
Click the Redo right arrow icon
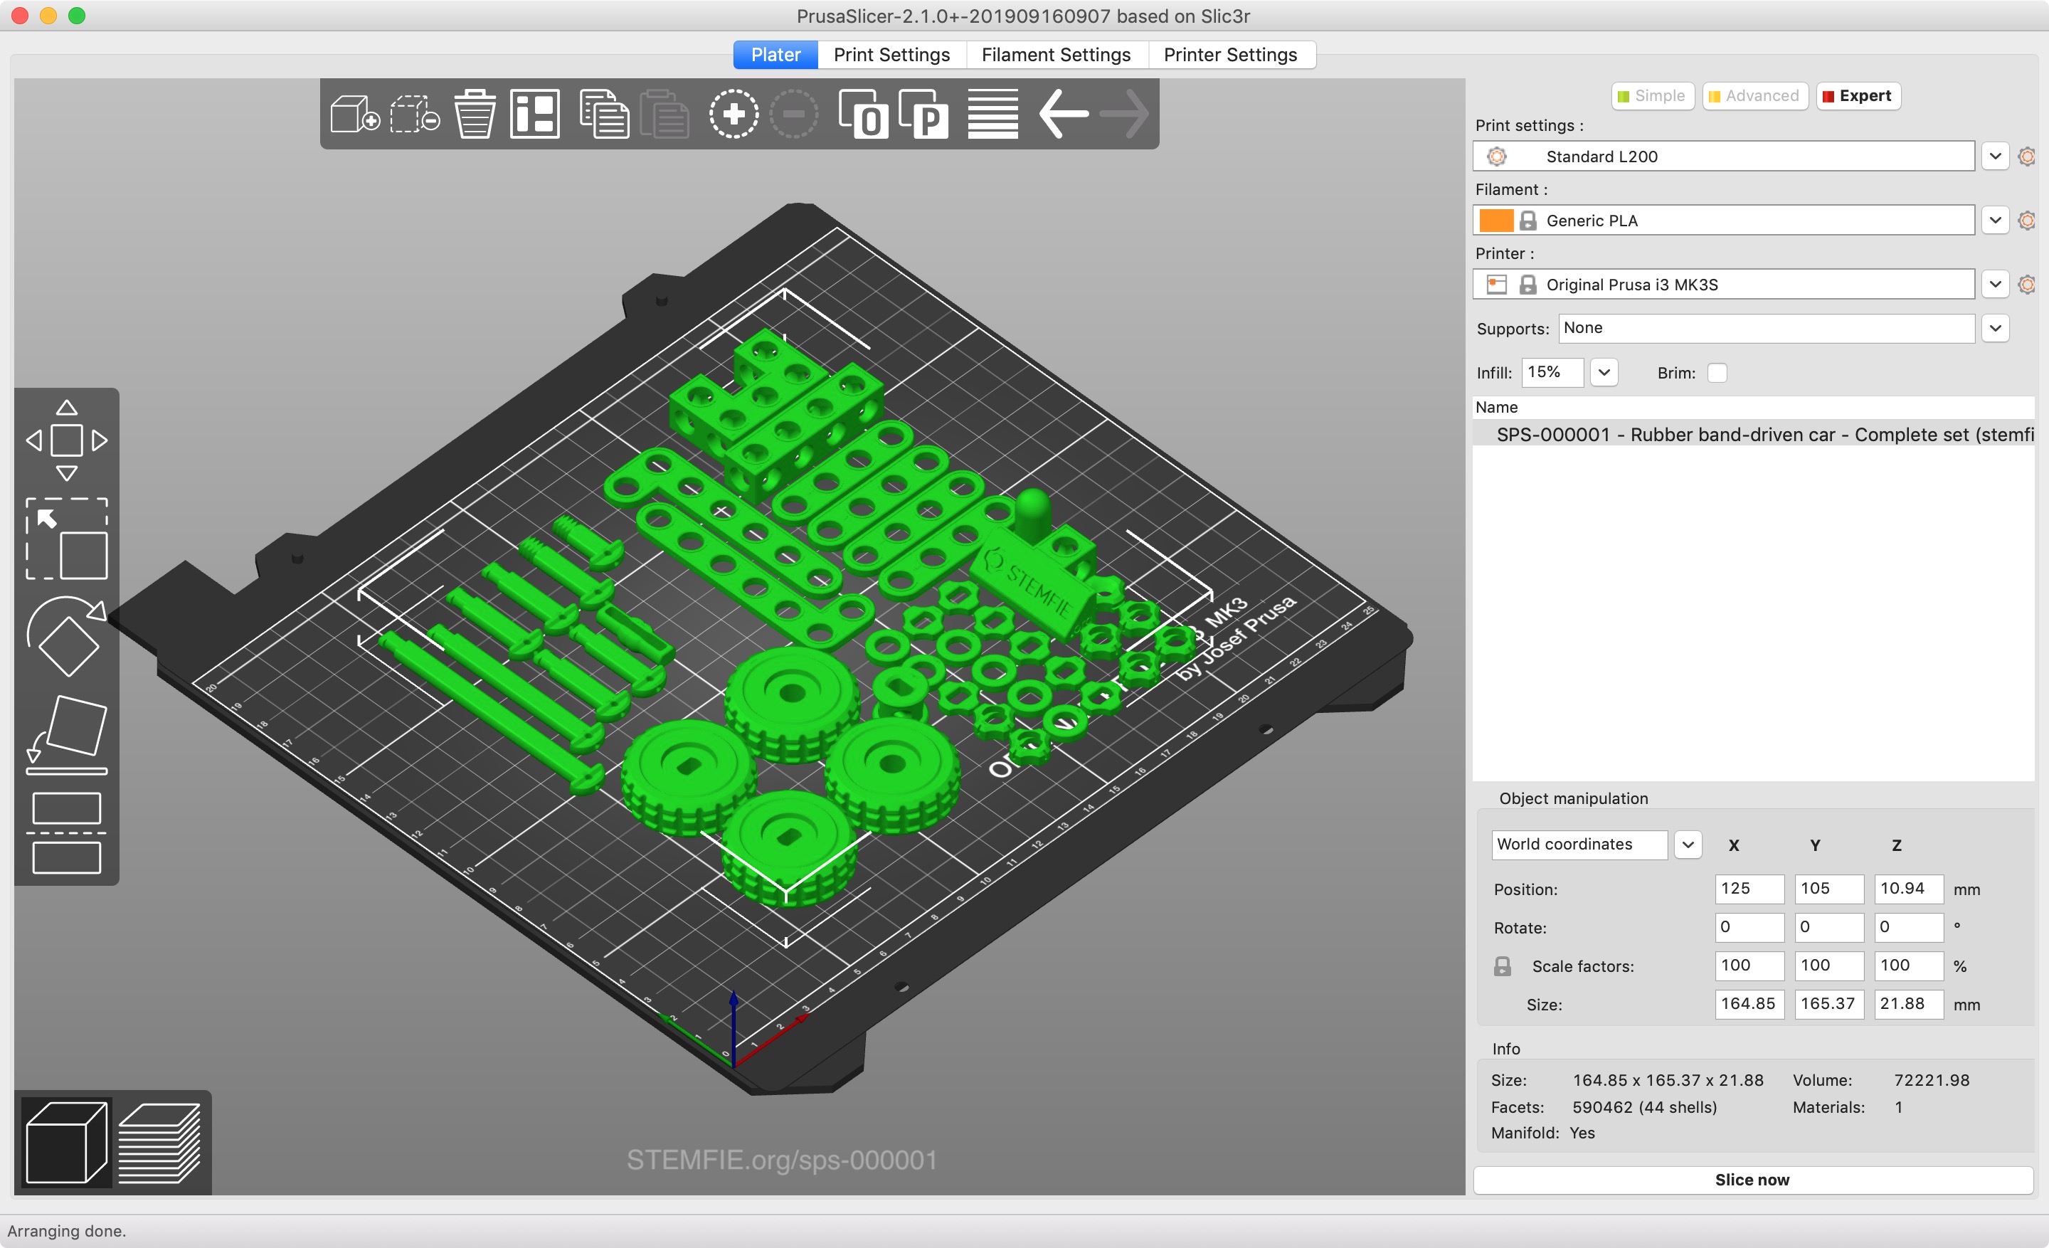1123,114
